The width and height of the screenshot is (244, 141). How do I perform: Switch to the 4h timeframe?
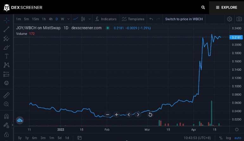tap(51, 19)
